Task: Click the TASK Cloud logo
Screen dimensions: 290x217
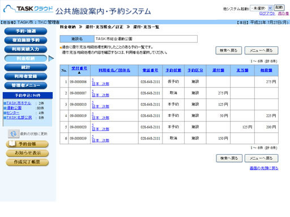Action: (x=28, y=9)
